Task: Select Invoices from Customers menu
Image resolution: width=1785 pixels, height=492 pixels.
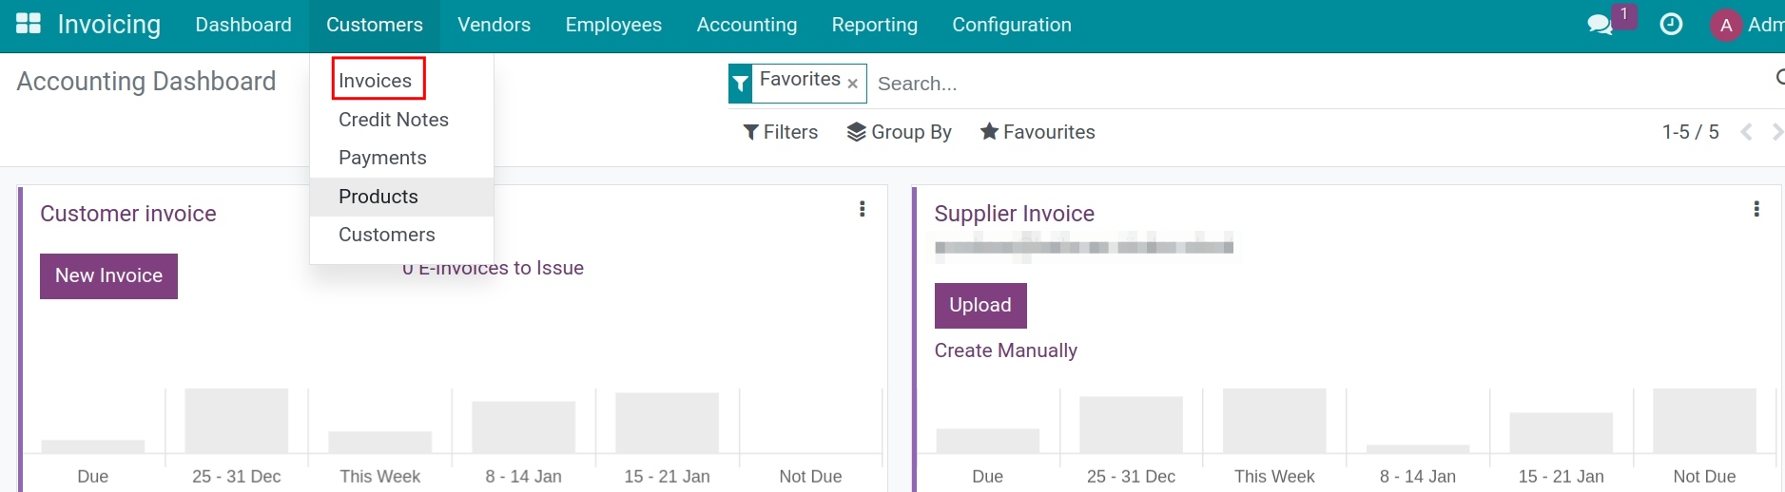Action: click(376, 81)
